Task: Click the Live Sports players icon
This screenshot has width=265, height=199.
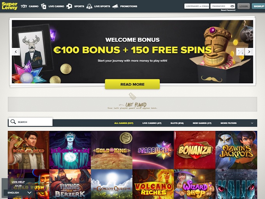Action: coord(89,6)
